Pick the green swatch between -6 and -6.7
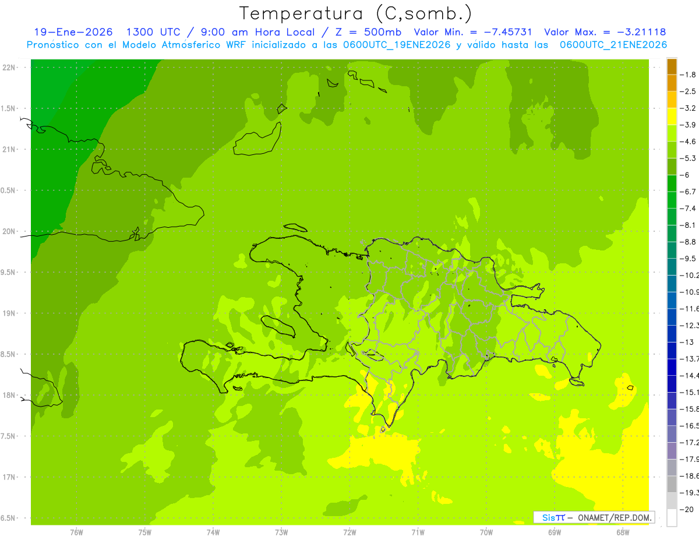 click(672, 183)
